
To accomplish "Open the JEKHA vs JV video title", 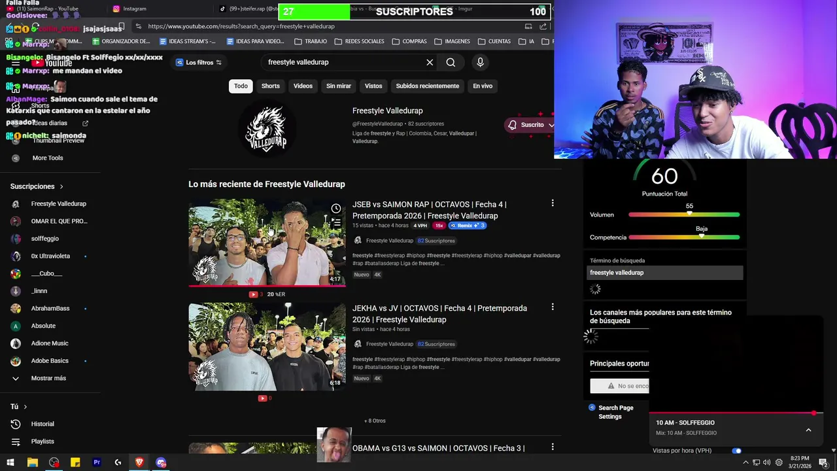I will (x=439, y=314).
